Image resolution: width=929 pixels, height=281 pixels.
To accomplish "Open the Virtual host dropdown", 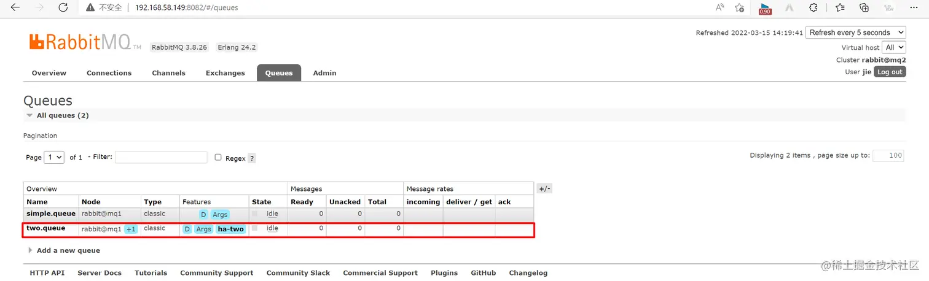I will pyautogui.click(x=894, y=47).
